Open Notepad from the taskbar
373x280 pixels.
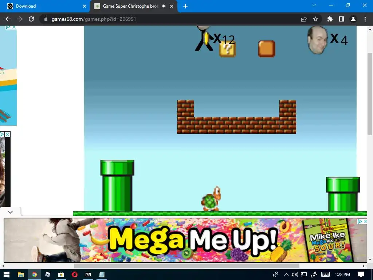click(102, 275)
